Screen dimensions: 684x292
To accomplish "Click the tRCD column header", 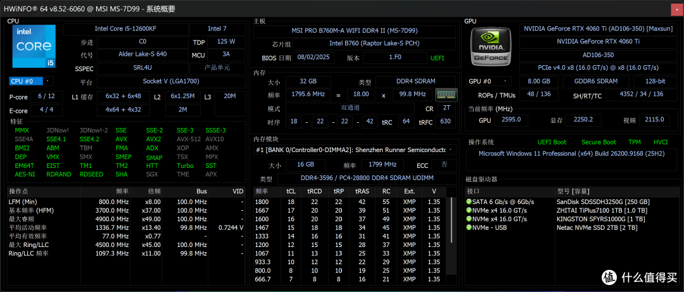I will (314, 191).
